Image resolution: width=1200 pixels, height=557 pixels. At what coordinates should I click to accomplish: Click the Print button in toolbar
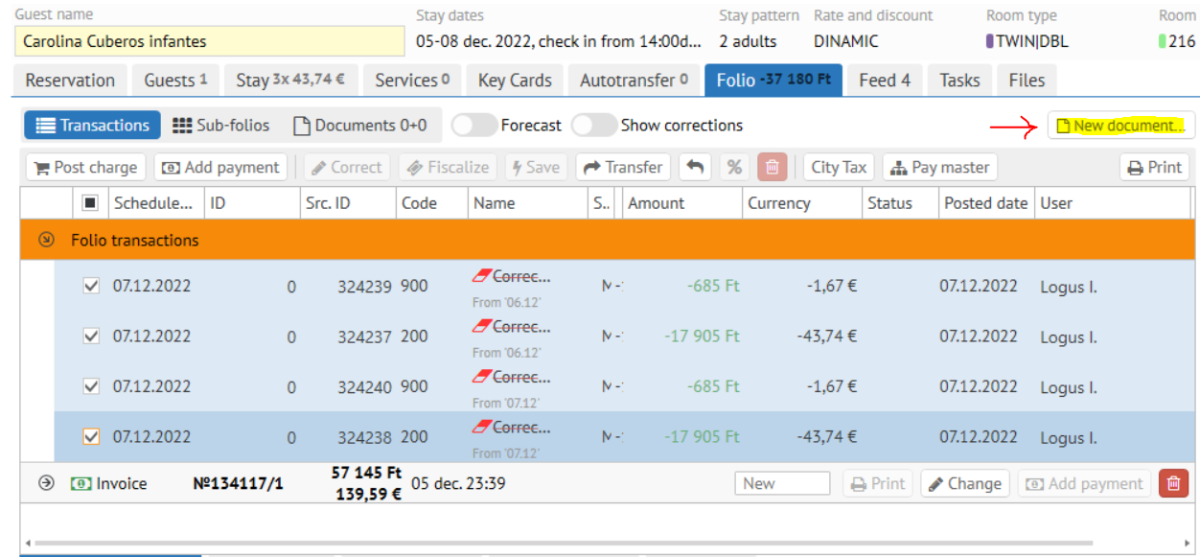point(1154,167)
